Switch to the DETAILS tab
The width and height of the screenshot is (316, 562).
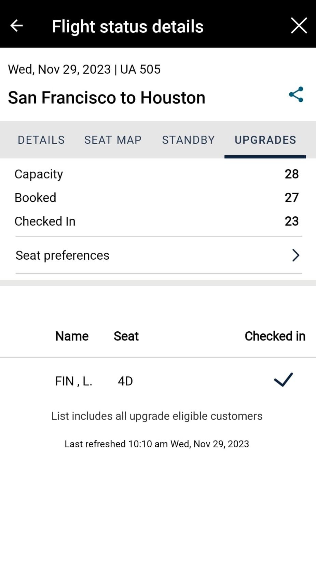[41, 140]
